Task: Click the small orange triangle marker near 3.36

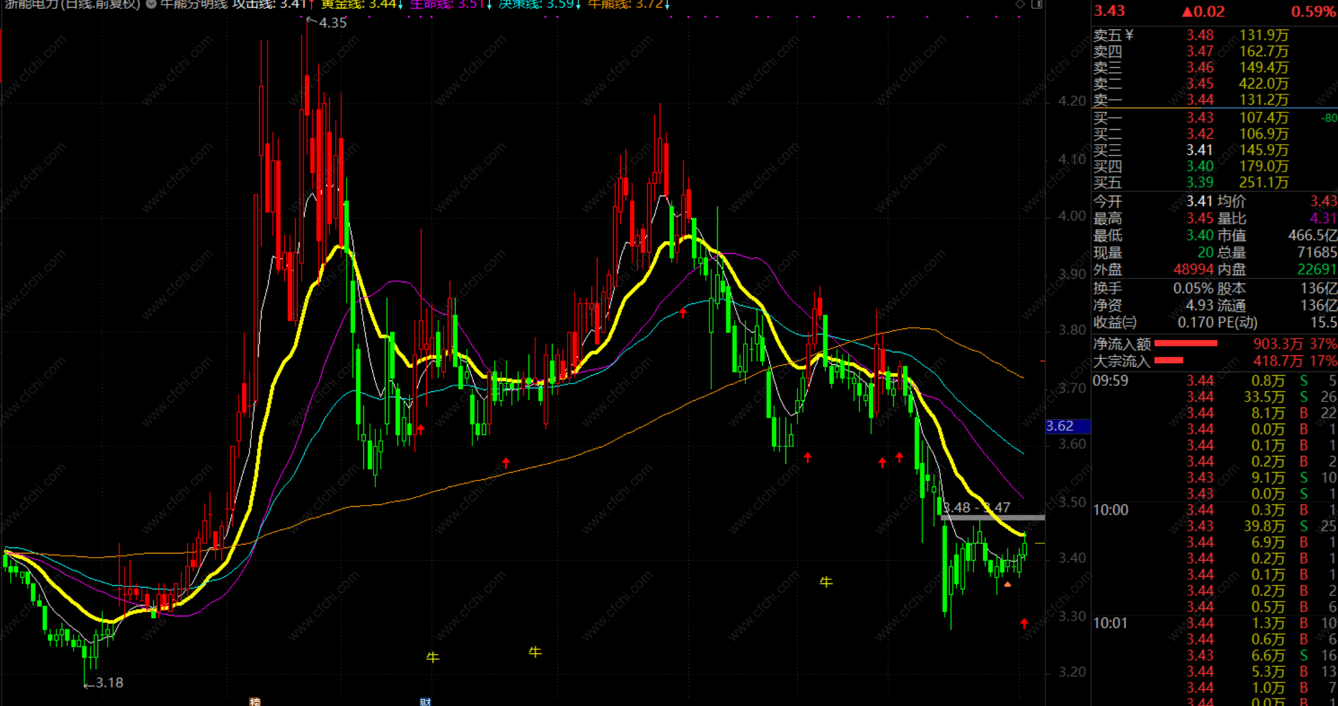Action: tap(1008, 584)
